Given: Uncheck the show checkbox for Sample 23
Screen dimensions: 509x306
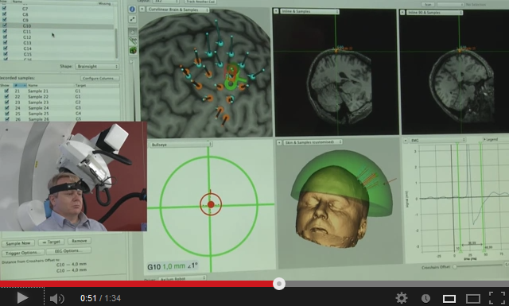Looking at the screenshot, I should click(6, 102).
